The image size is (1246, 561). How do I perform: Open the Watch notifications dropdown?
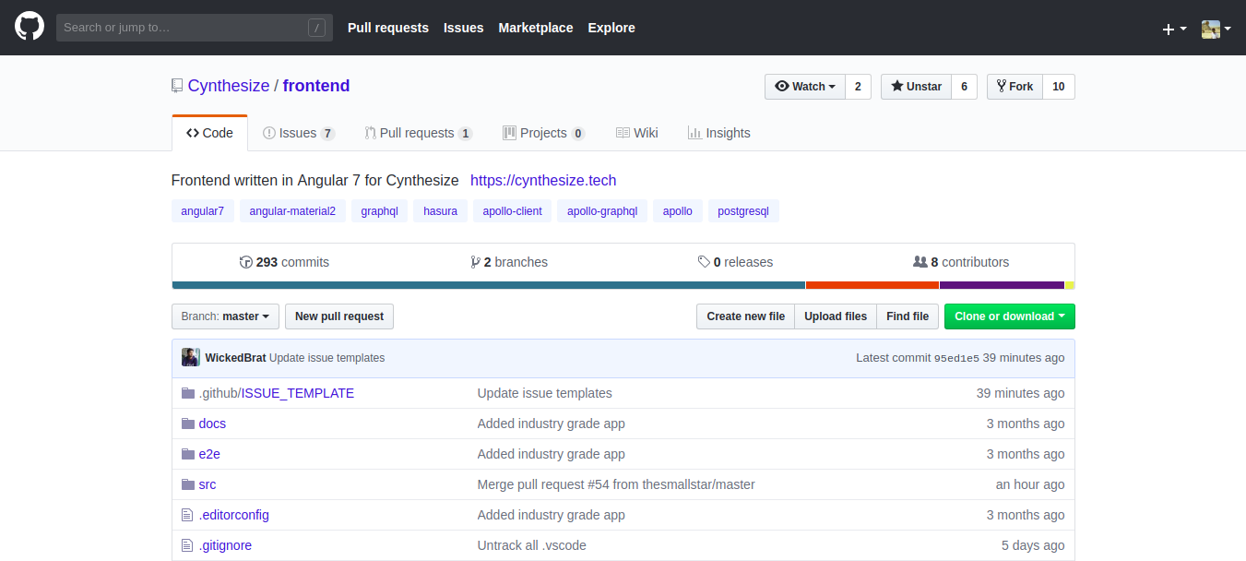click(x=805, y=87)
